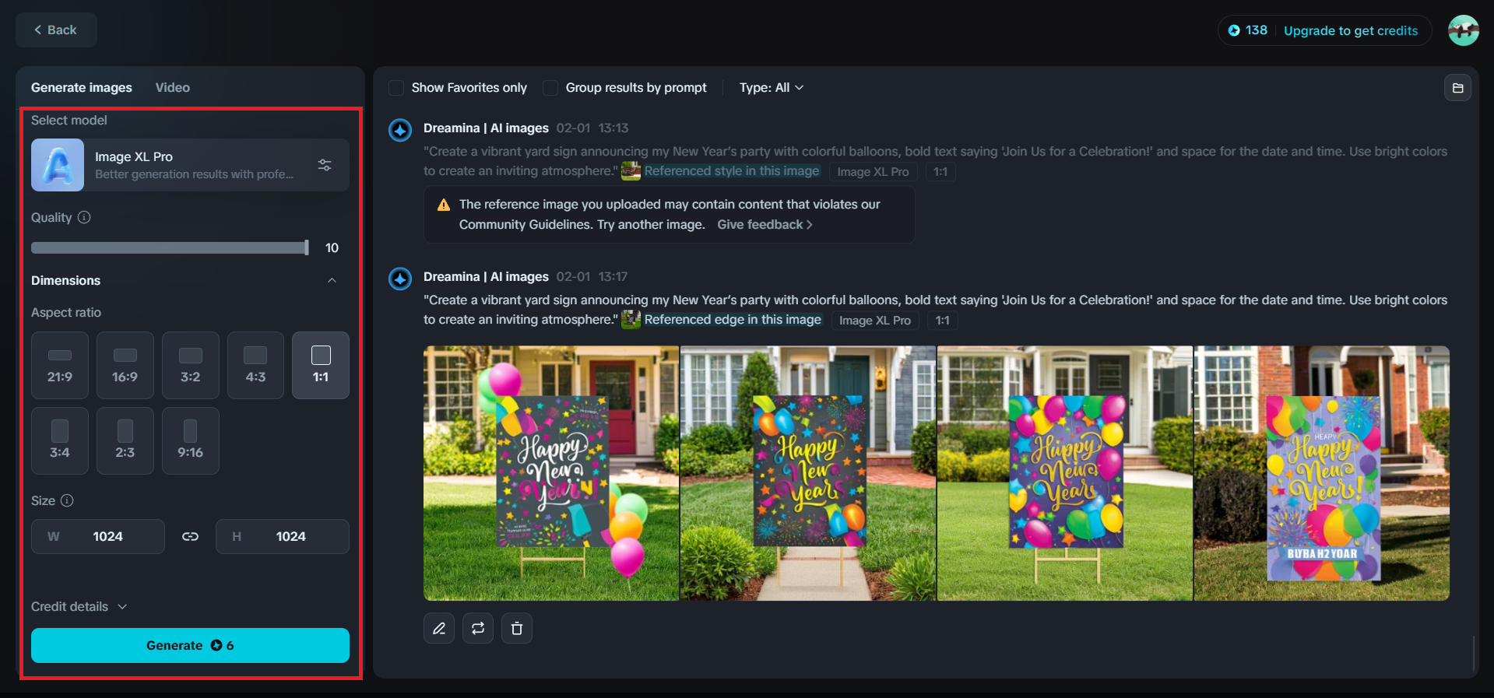Image resolution: width=1494 pixels, height=698 pixels.
Task: Select the 16:9 aspect ratio
Action: pos(125,365)
